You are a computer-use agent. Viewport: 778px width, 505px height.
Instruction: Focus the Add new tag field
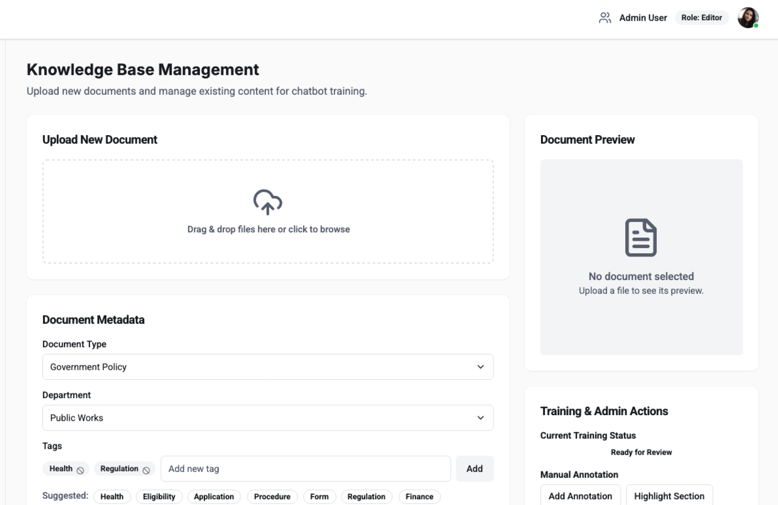pos(306,469)
